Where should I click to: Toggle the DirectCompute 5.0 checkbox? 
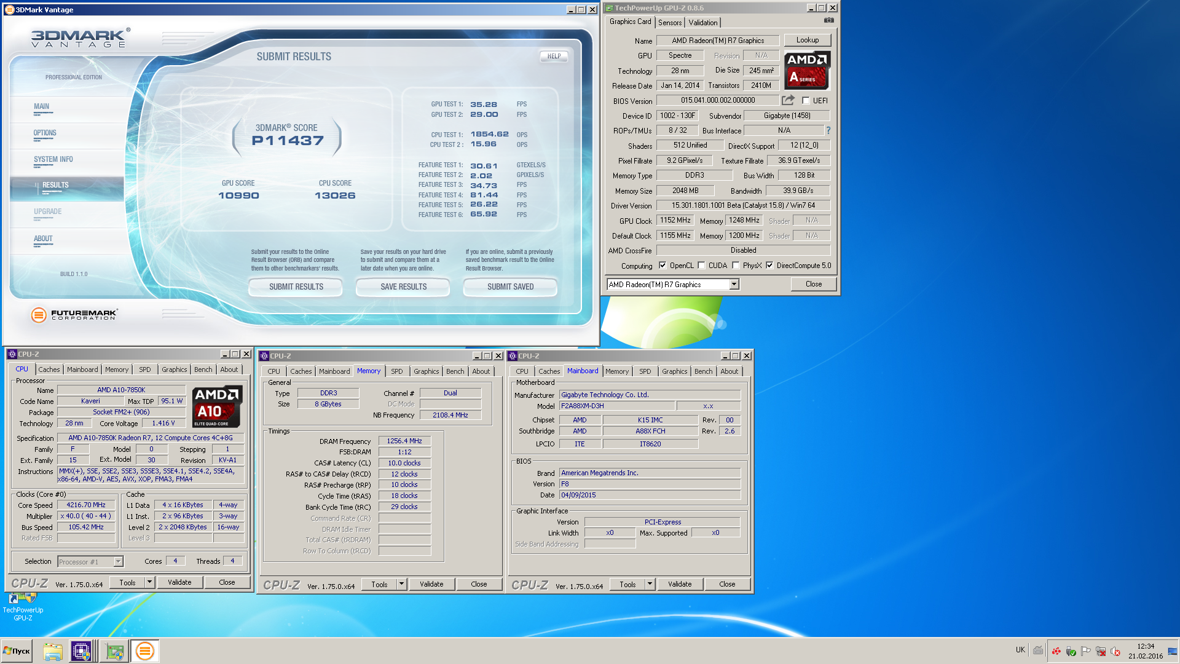pyautogui.click(x=769, y=266)
